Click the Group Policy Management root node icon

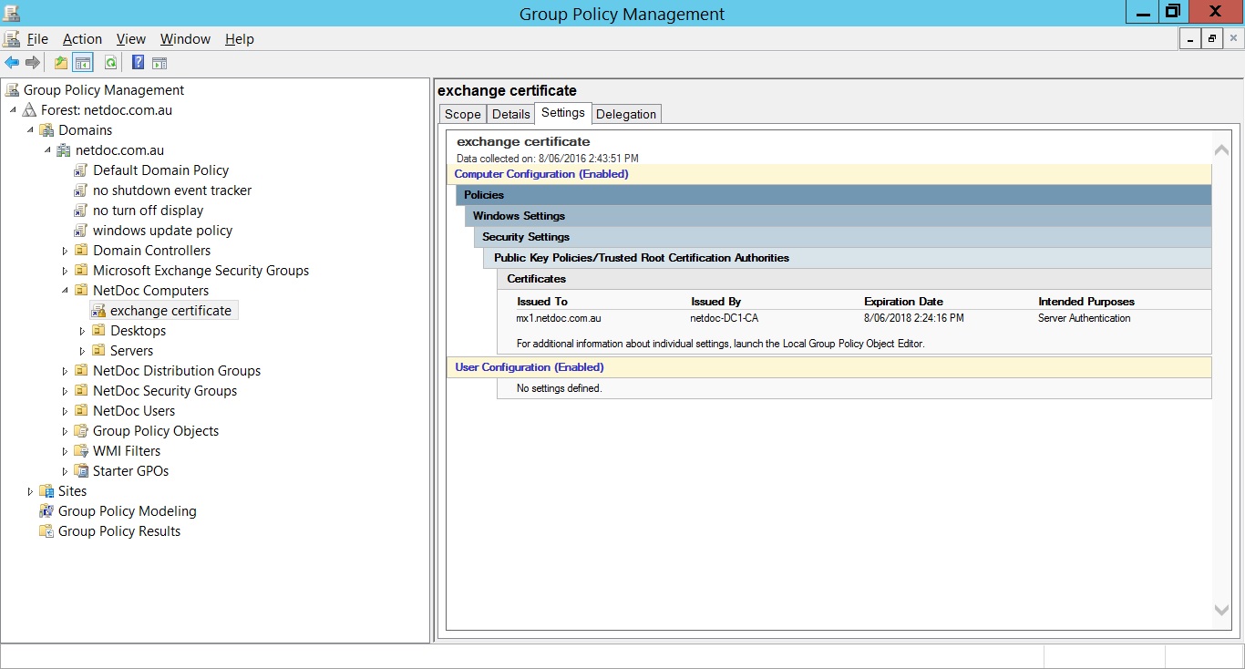[12, 90]
